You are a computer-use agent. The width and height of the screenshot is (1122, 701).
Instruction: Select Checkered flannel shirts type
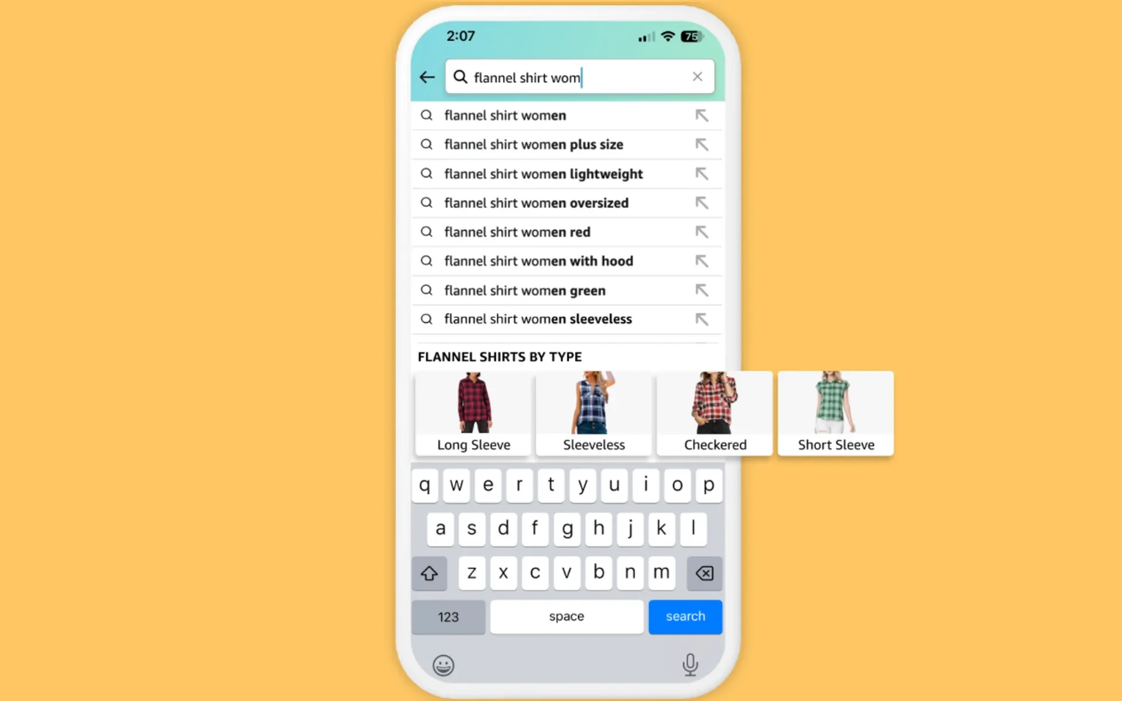click(x=715, y=412)
